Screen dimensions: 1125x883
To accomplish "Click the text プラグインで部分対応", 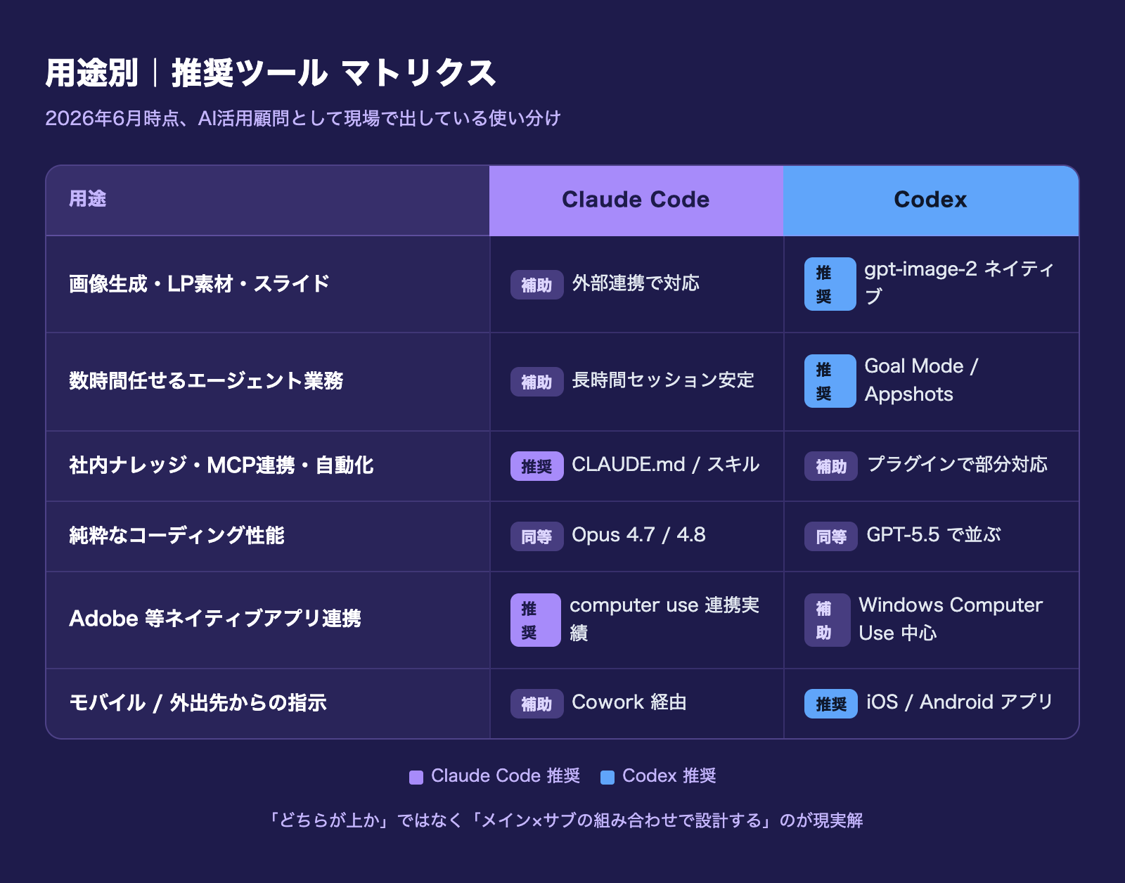I will 957,465.
